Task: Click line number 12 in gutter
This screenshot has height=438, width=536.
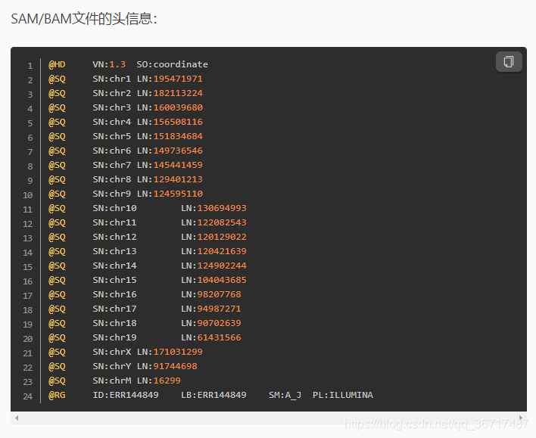Action: [28, 224]
